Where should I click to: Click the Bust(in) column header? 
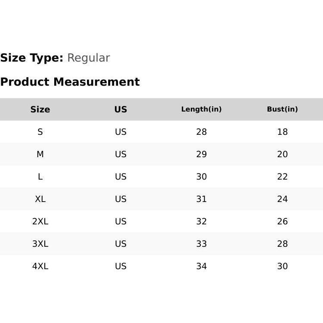click(283, 109)
